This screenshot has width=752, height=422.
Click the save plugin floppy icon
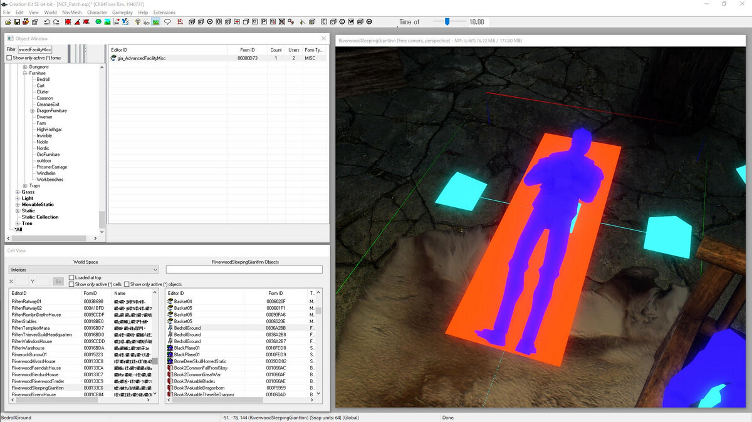tap(17, 22)
